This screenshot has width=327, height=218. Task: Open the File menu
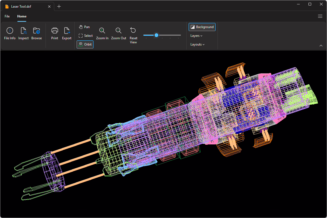click(7, 16)
